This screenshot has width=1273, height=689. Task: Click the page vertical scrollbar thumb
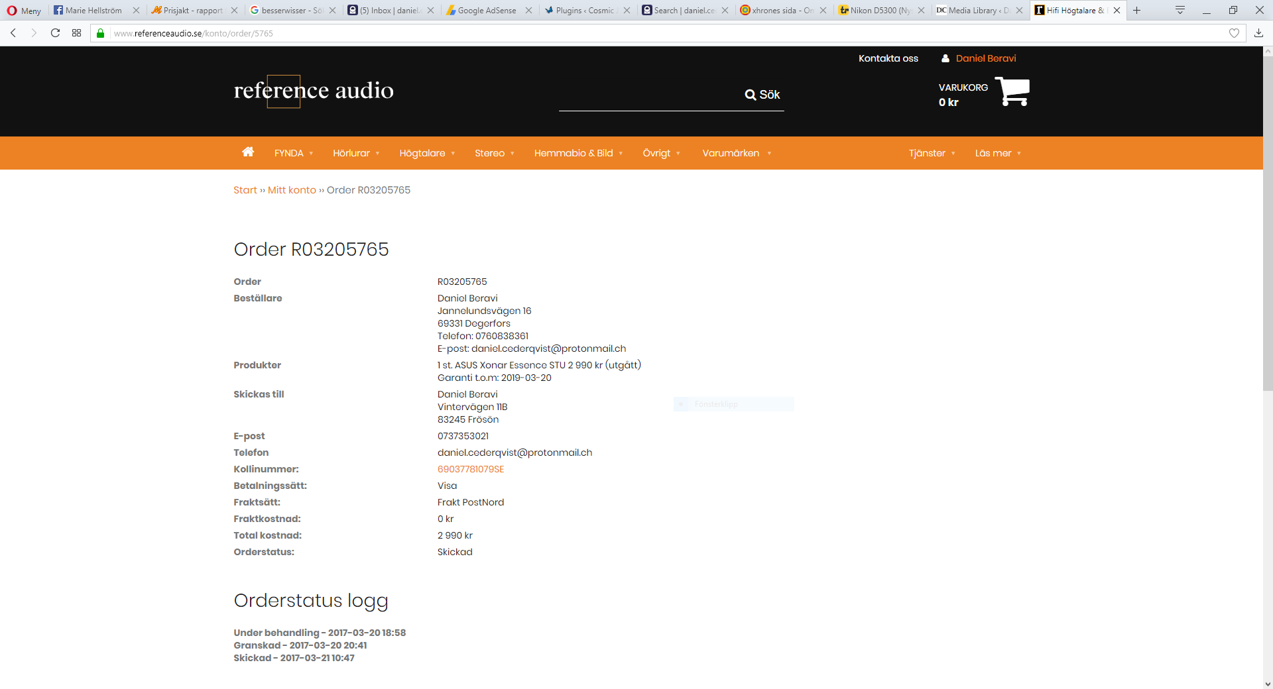tap(1268, 223)
